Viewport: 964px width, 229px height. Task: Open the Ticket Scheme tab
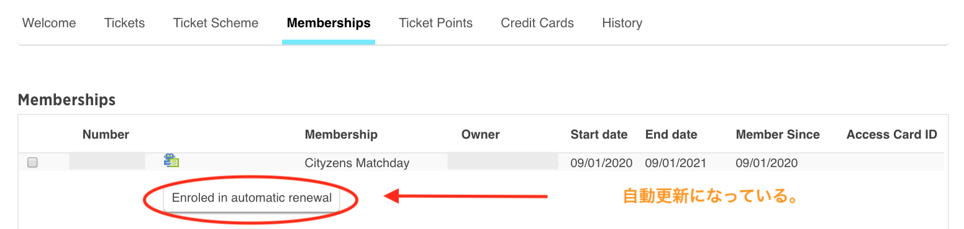click(x=216, y=23)
